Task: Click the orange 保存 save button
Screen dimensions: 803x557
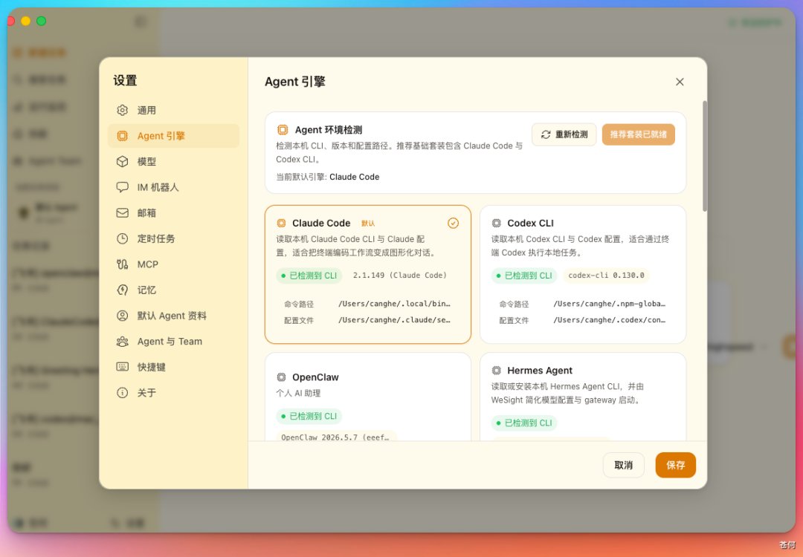Action: click(675, 465)
